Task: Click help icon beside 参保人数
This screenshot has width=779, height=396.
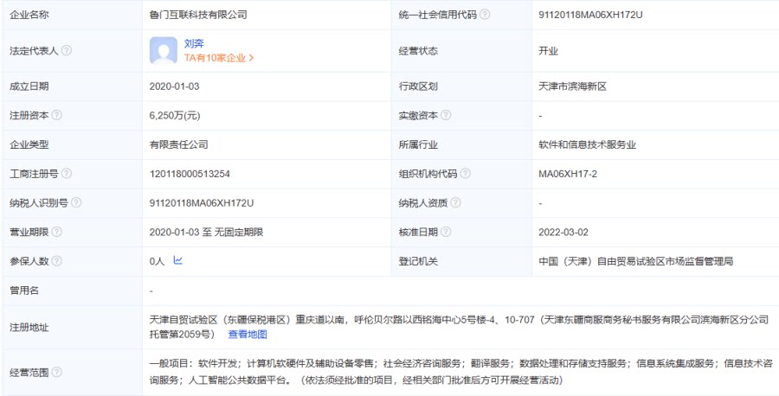Action: (57, 261)
